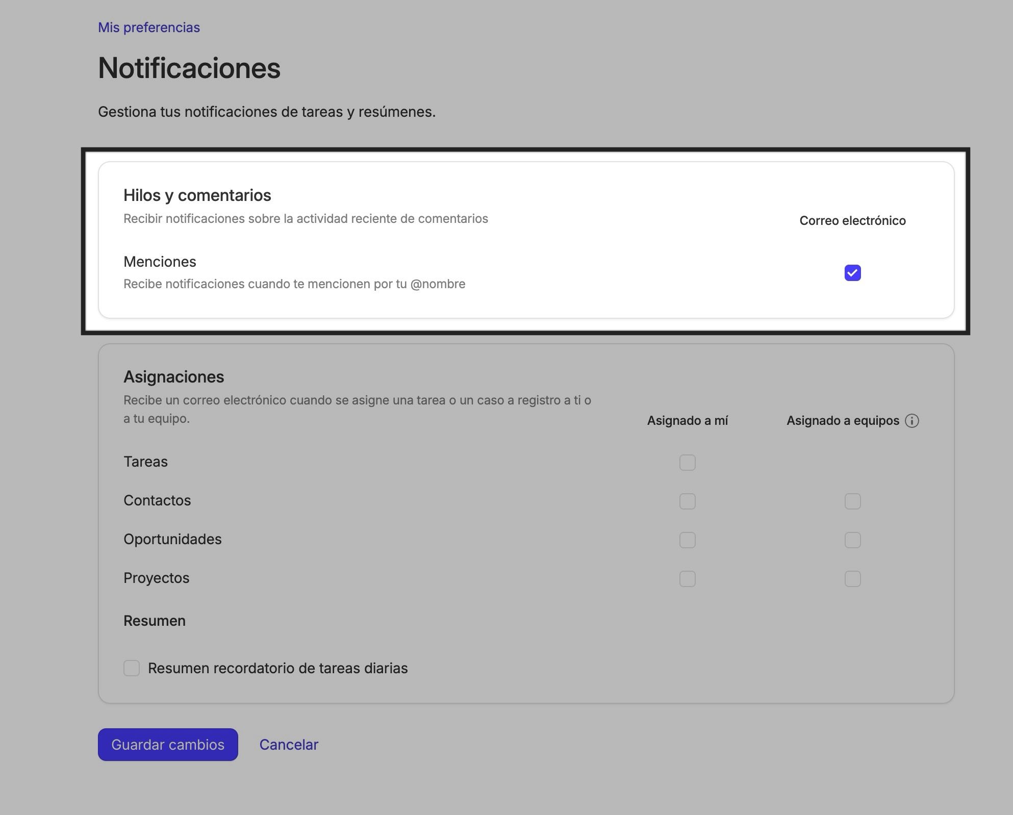Click the Cancelar link
This screenshot has width=1013, height=815.
289,745
